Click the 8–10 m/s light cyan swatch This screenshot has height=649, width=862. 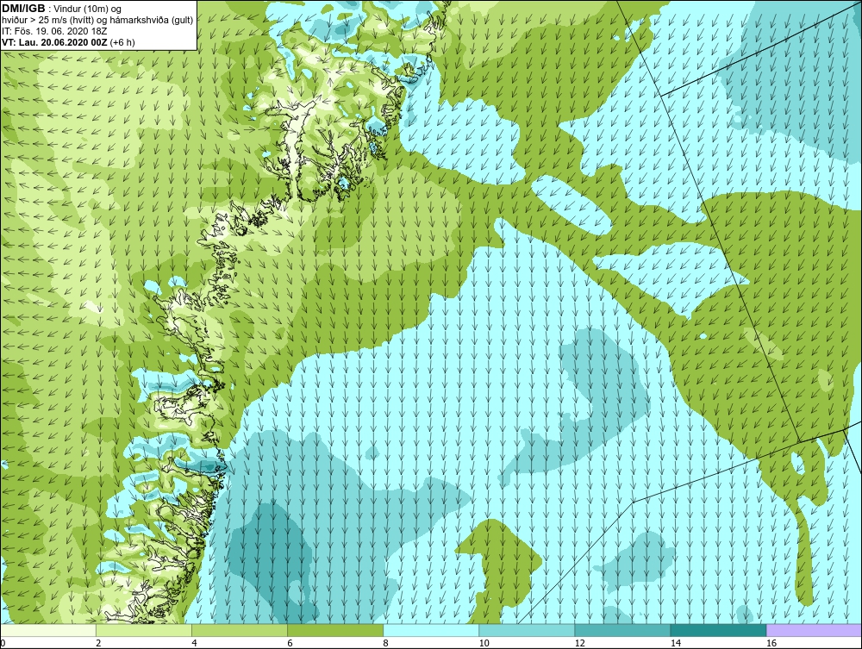point(431,630)
